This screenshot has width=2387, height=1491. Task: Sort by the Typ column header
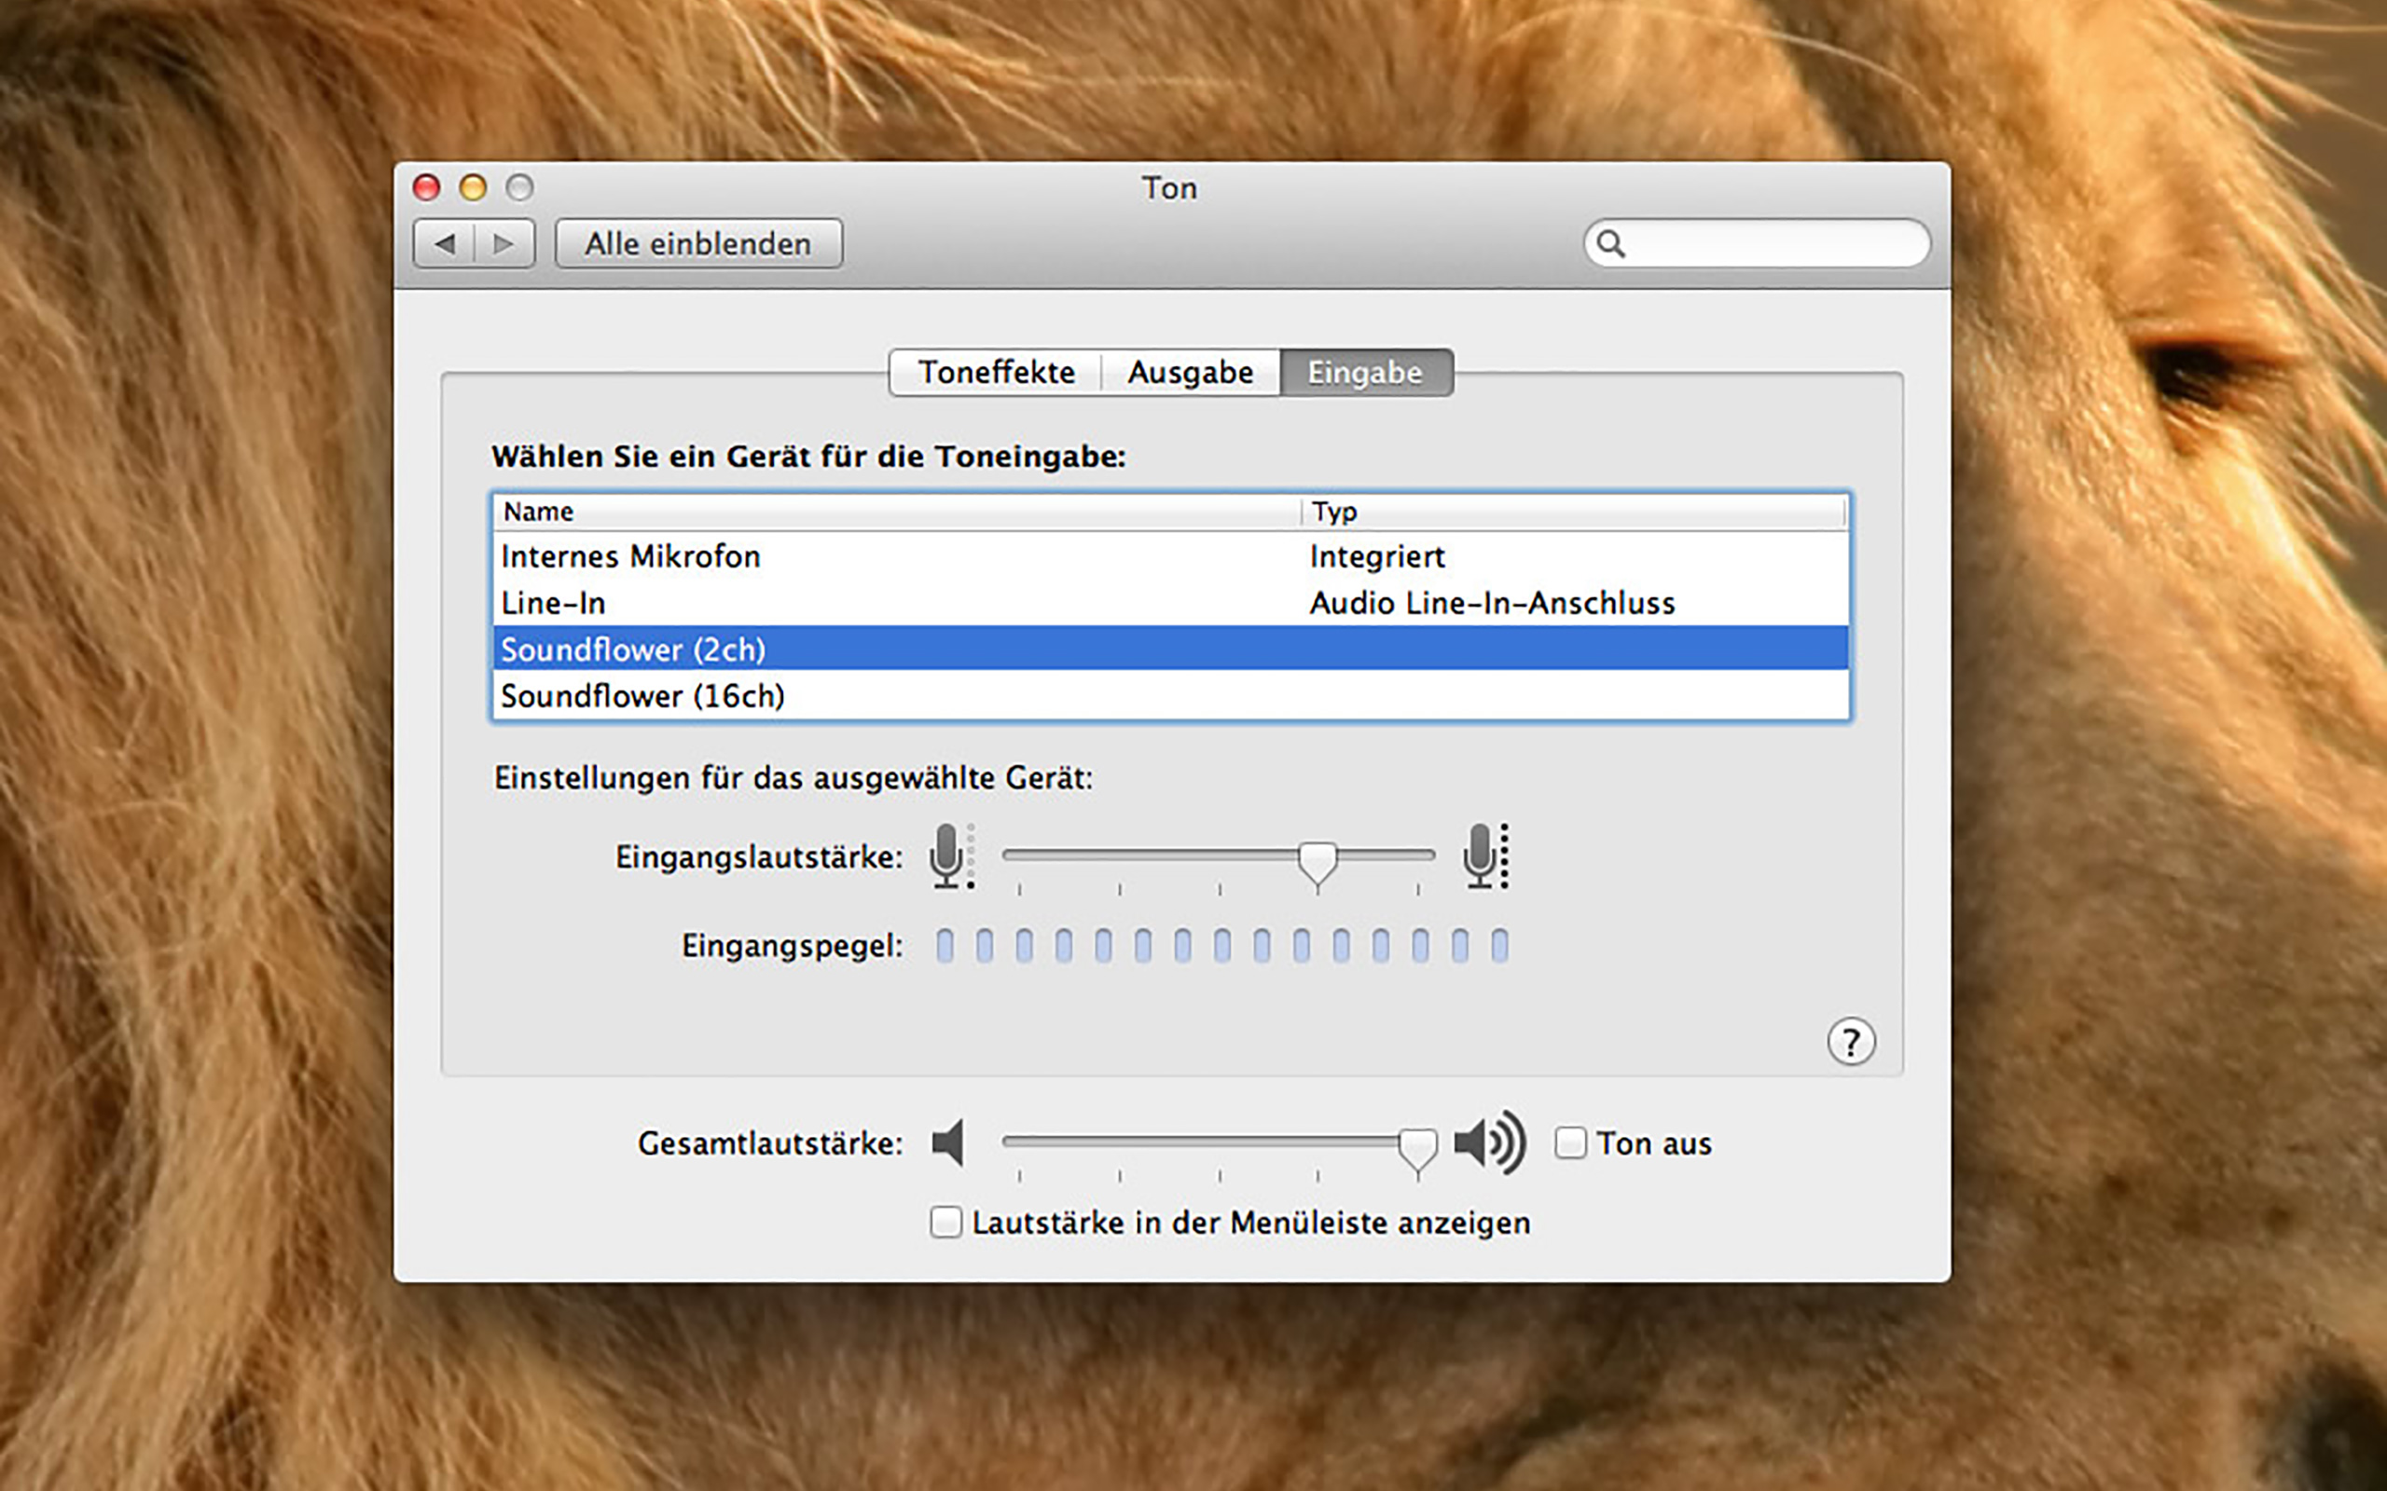pyautogui.click(x=1573, y=512)
